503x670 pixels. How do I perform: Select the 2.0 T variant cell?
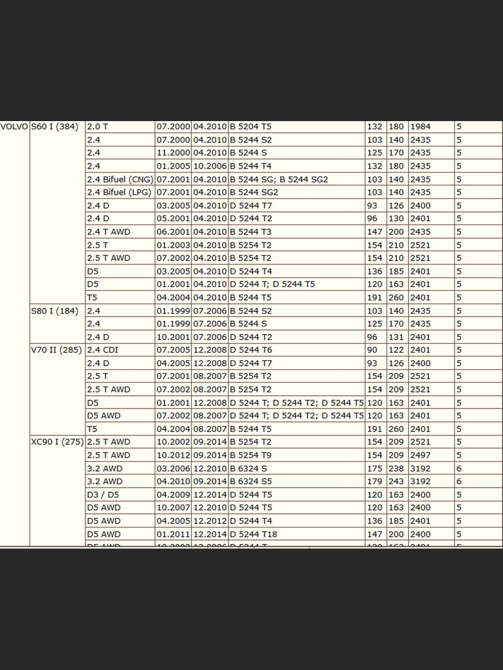(x=97, y=127)
